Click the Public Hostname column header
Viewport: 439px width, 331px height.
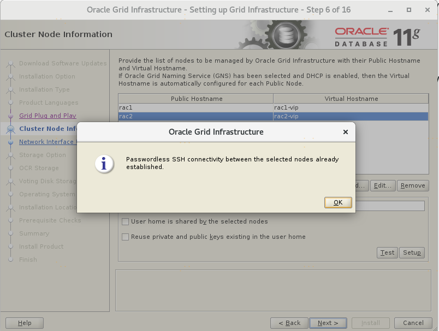[x=196, y=99]
